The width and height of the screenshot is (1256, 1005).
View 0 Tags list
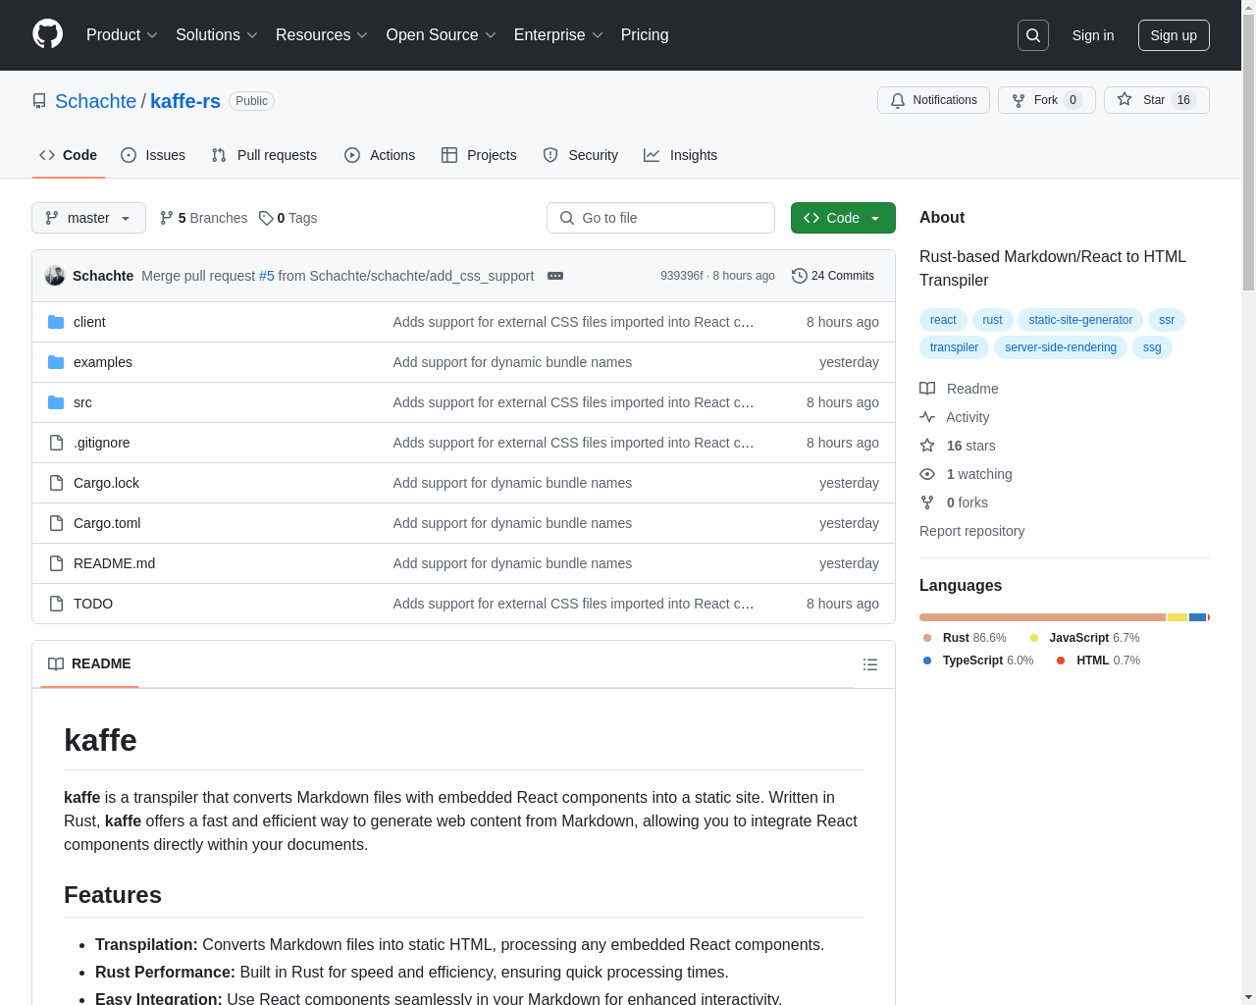pyautogui.click(x=288, y=218)
